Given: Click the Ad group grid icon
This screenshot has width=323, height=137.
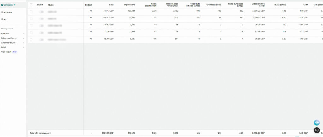Looking at the screenshot, I should tap(2, 12).
